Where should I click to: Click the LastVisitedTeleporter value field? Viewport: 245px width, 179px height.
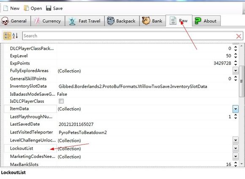tap(148, 132)
